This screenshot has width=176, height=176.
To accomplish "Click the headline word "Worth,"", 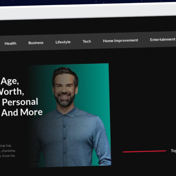I will (12, 92).
